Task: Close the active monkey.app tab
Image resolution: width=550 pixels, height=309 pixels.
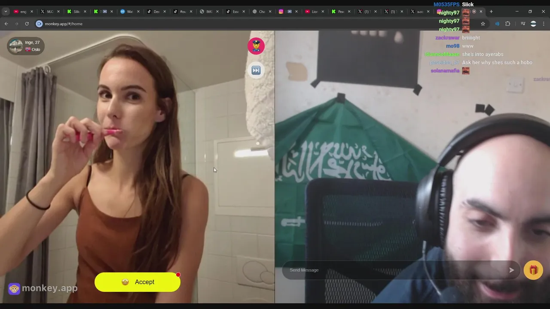Action: 481,12
